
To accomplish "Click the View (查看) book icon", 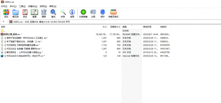I will click(34, 12).
